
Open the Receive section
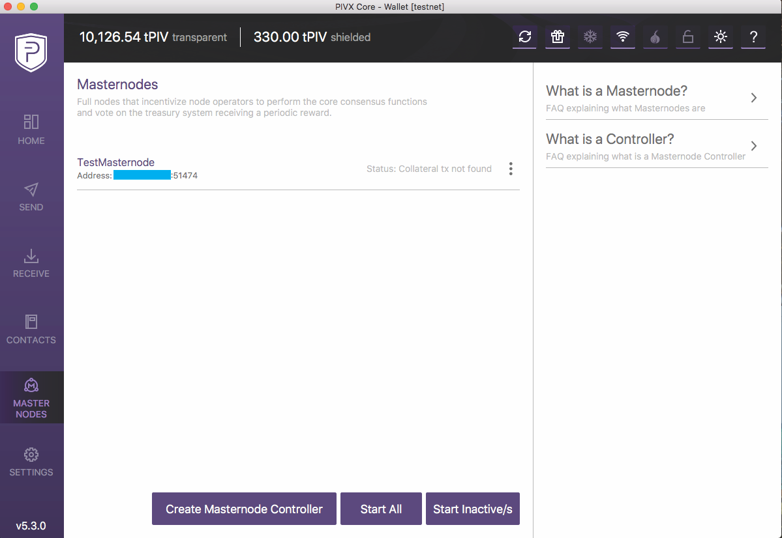(x=31, y=263)
